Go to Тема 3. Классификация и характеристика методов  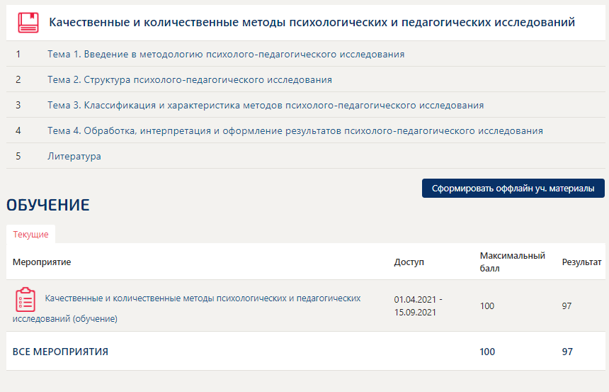266,105
